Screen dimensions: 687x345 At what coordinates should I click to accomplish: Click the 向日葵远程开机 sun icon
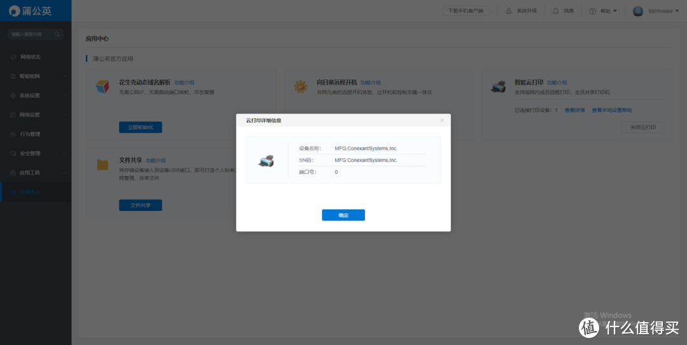[x=300, y=86]
